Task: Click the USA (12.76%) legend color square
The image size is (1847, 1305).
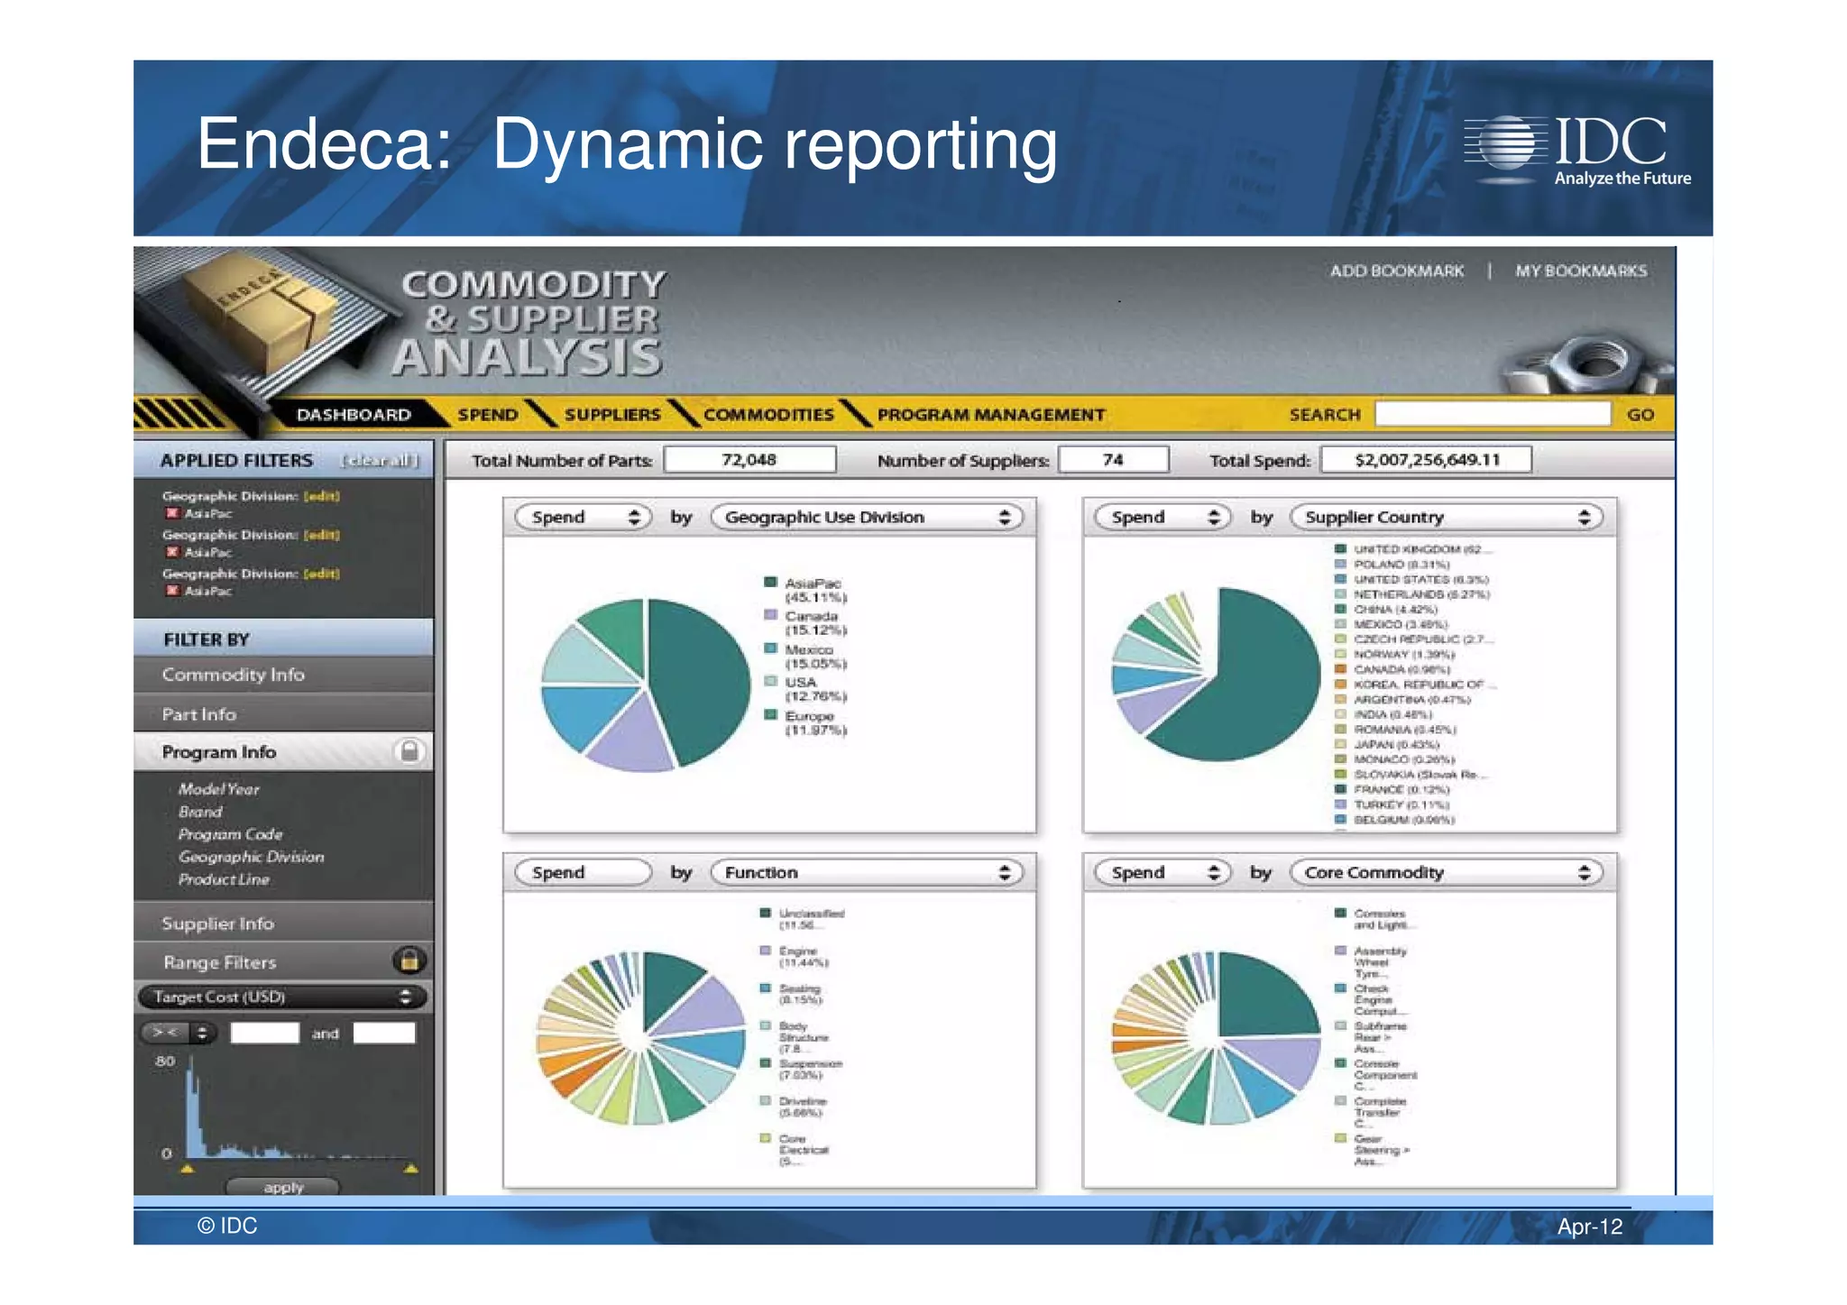Action: 770,682
